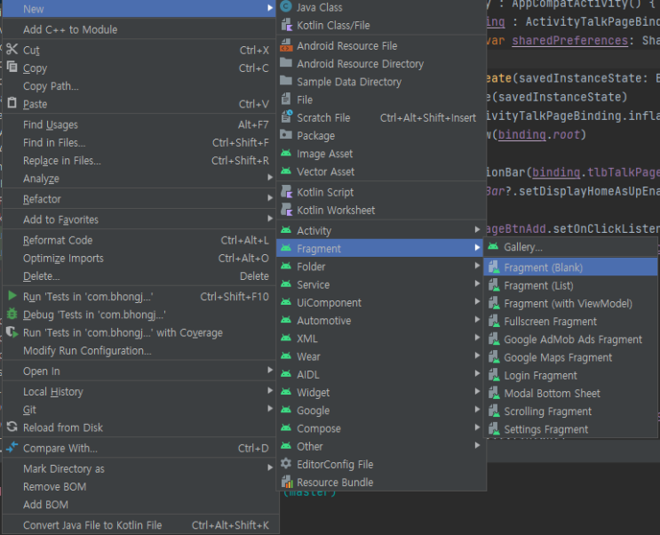Viewport: 660px width, 535px height.
Task: Click the Copy icon
Action: click(x=12, y=67)
